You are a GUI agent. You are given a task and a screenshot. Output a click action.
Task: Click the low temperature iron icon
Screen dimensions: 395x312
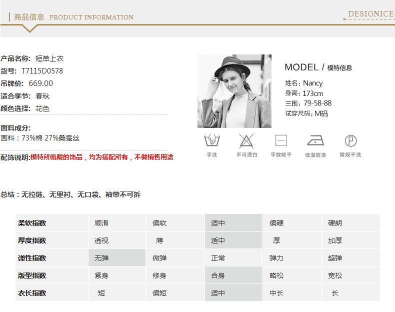[315, 140]
